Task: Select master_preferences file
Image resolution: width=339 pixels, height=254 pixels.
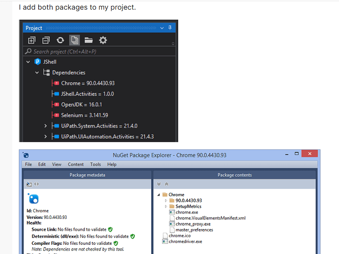Action: click(194, 230)
